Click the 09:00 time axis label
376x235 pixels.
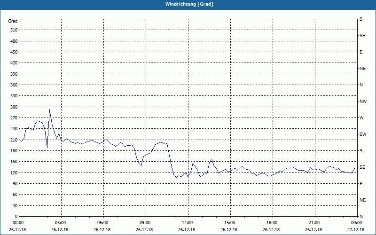click(145, 223)
